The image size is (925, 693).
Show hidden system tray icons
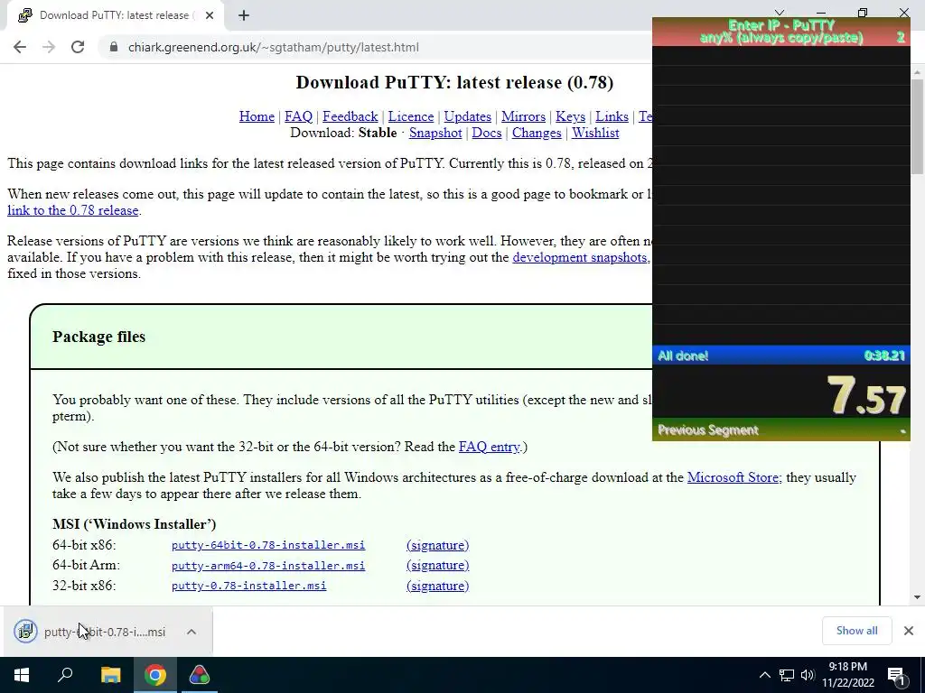coord(764,675)
